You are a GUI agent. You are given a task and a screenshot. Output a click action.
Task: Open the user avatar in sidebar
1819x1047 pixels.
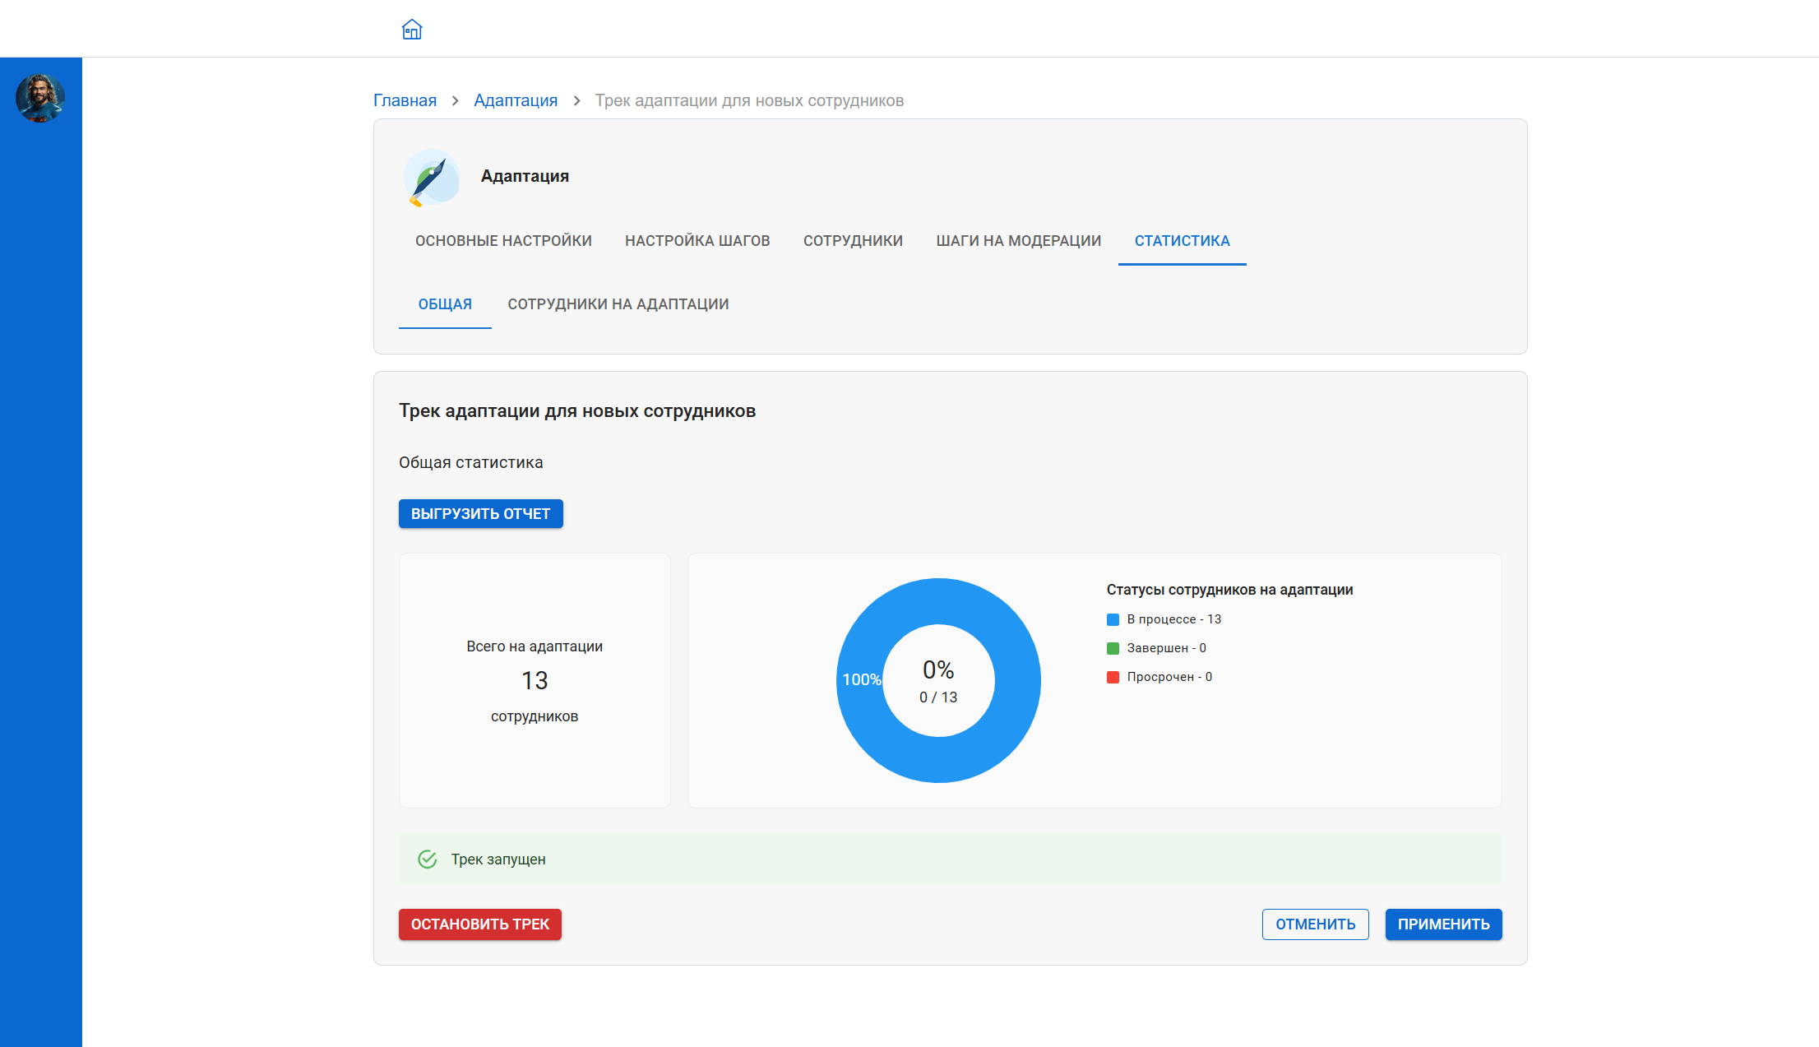(40, 98)
